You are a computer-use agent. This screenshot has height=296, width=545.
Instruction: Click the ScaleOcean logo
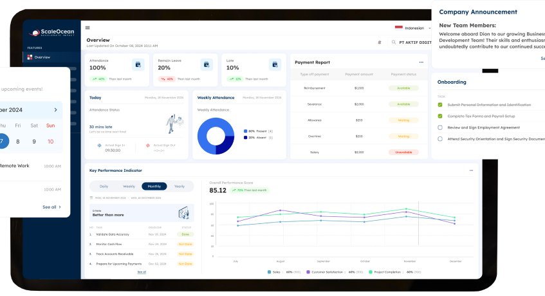(x=51, y=32)
